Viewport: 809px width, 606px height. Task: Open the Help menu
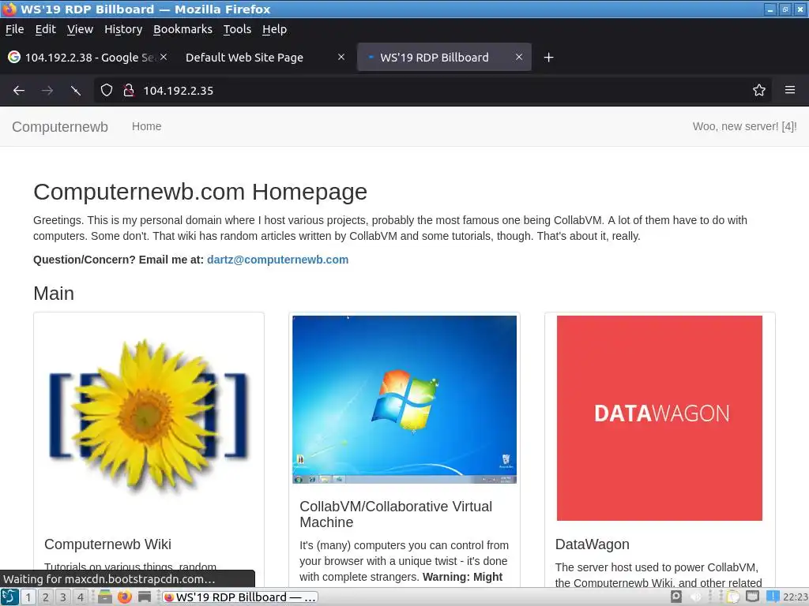point(274,29)
